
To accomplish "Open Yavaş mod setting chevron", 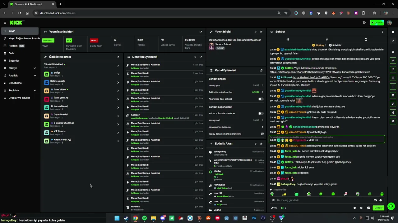I will 262,120.
